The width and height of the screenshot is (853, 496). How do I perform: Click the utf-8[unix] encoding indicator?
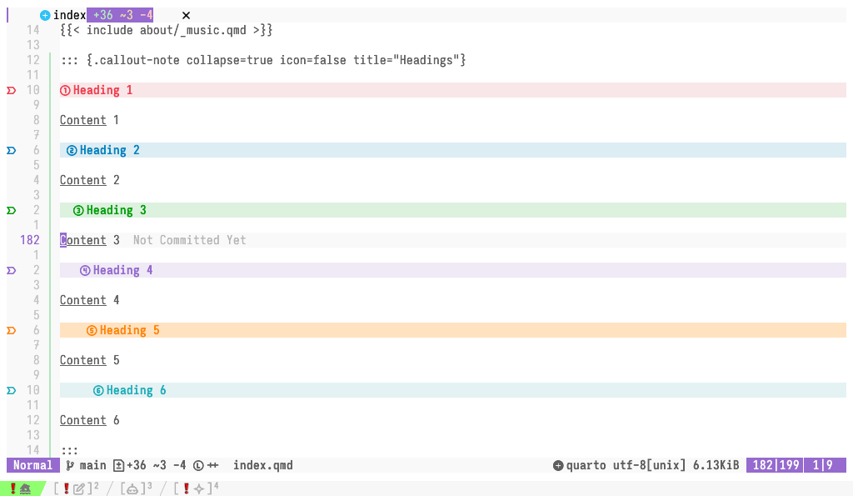649,465
